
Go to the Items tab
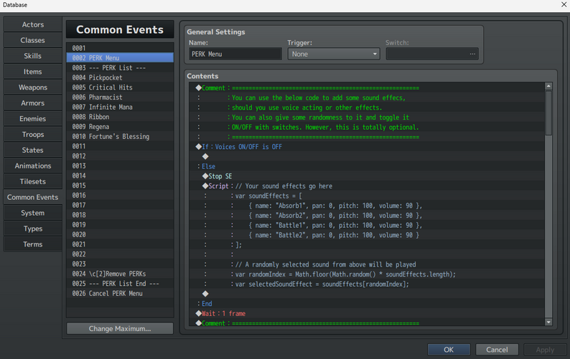point(33,72)
